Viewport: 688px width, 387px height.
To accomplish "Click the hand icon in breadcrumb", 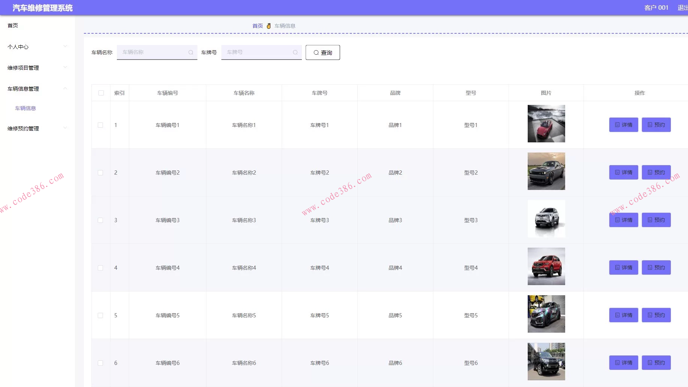I will point(269,26).
